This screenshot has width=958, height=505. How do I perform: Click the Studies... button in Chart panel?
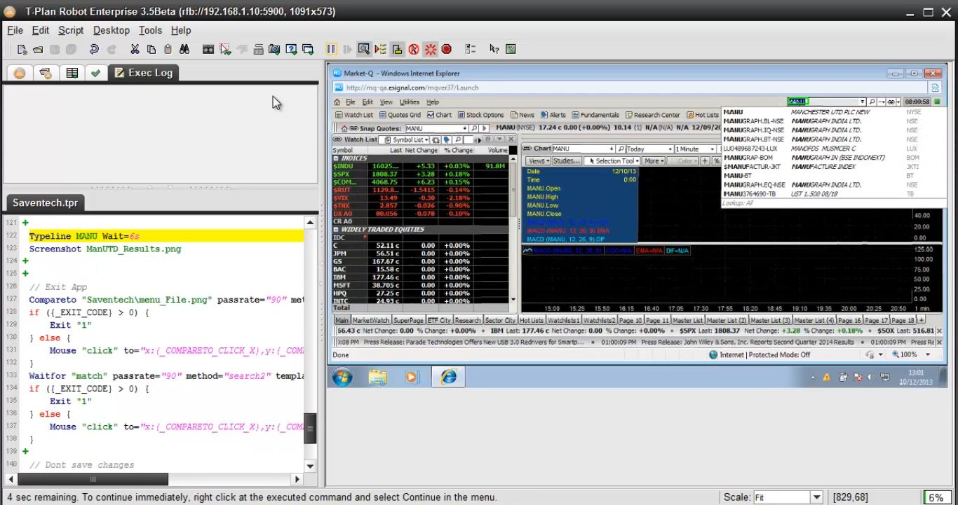tap(567, 161)
